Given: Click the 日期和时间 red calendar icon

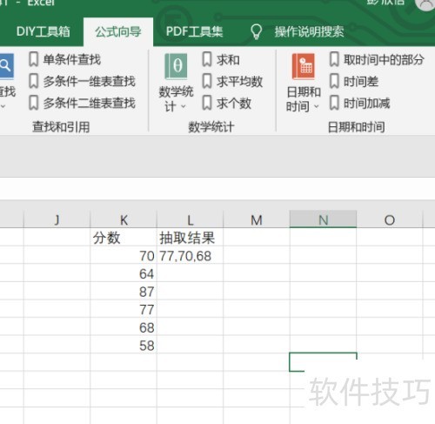Looking at the screenshot, I should pos(304,66).
